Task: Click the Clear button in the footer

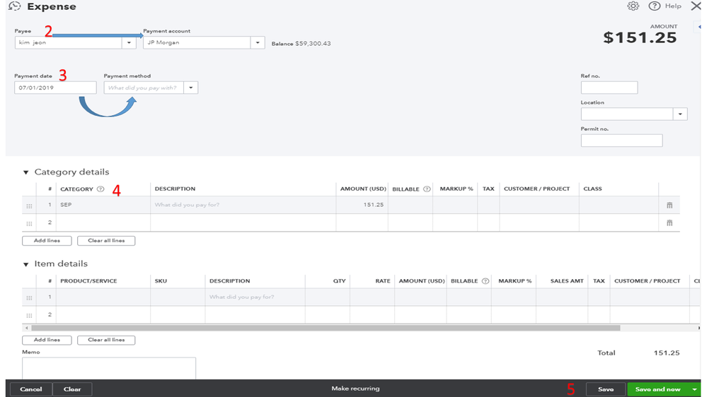Action: click(72, 389)
